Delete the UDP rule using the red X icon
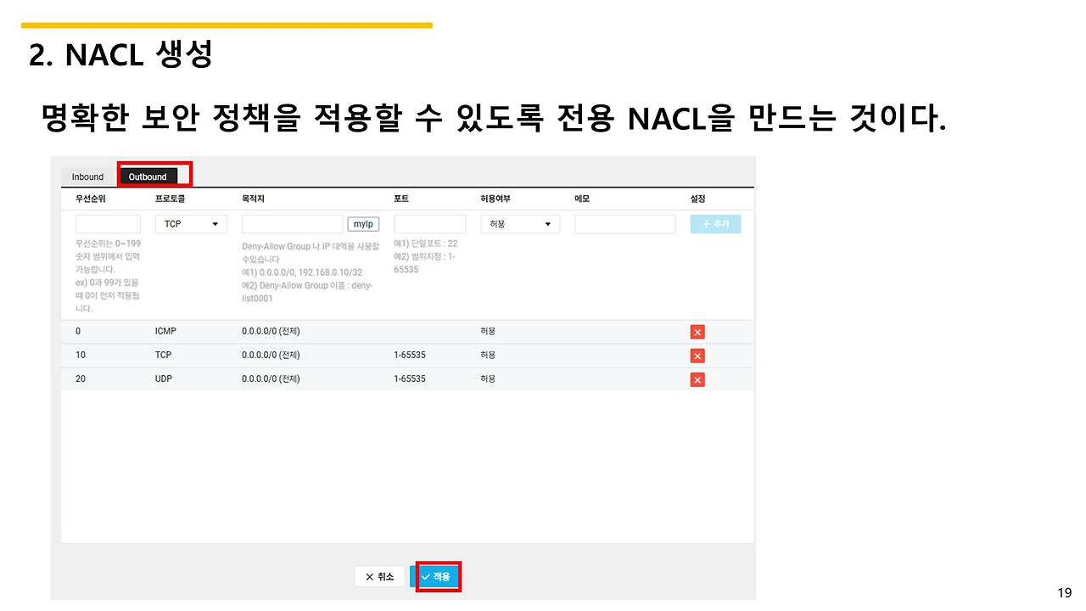The height and width of the screenshot is (611, 1086). [697, 379]
